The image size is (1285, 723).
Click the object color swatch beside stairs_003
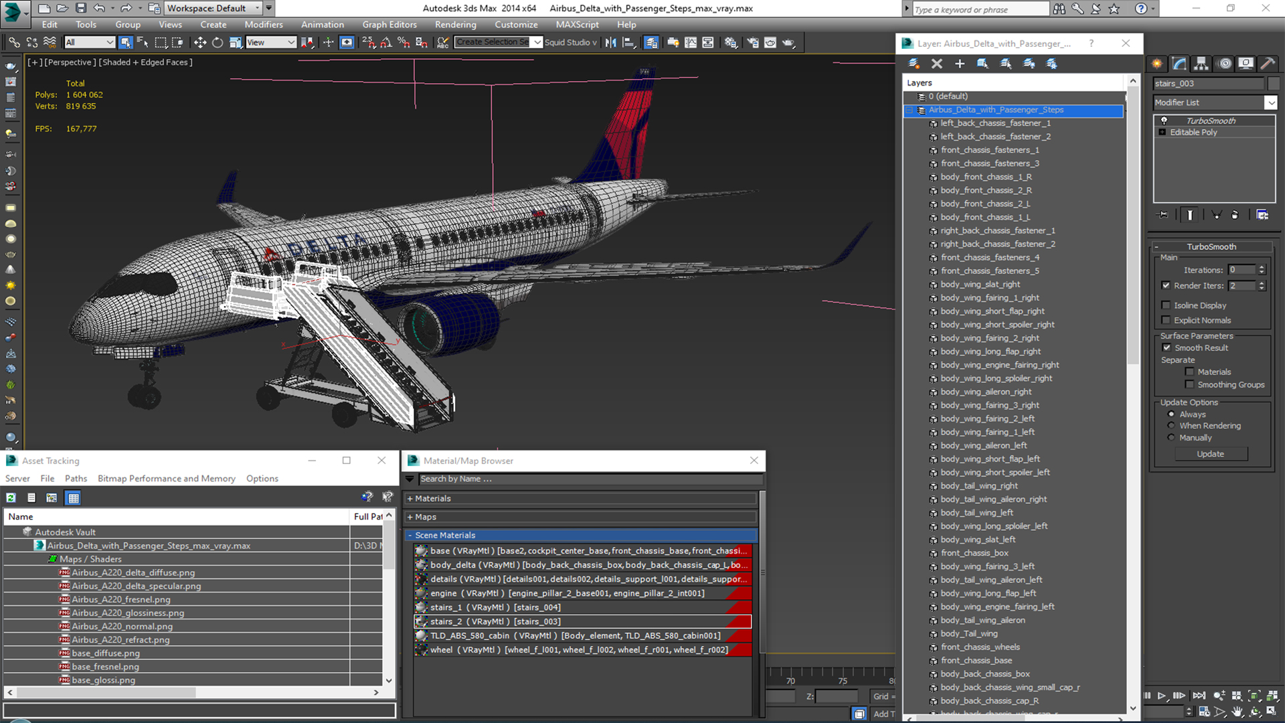tap(1274, 84)
